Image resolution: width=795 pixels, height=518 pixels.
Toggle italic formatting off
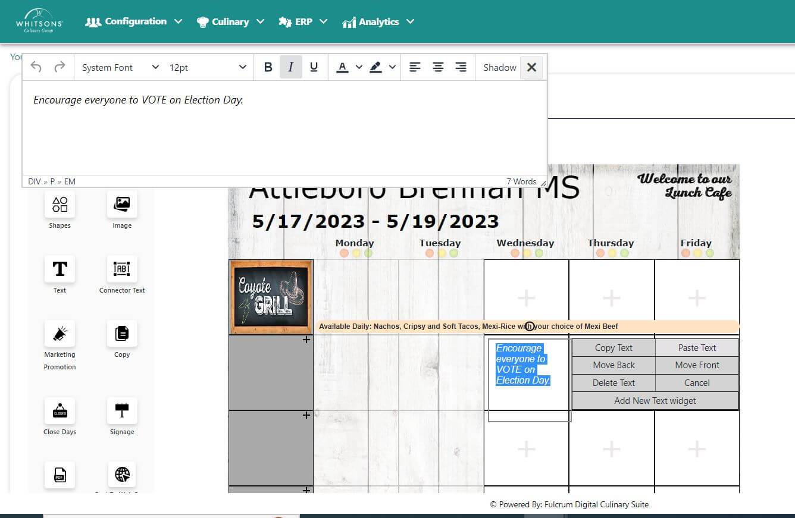point(290,67)
